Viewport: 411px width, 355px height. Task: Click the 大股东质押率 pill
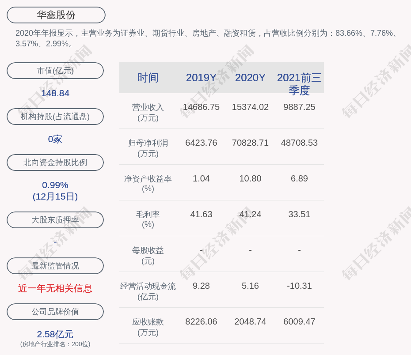tap(55, 219)
